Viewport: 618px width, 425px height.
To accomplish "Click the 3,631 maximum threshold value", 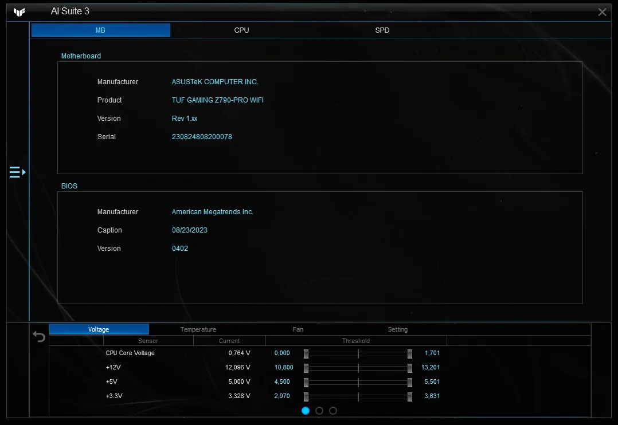I will point(432,396).
